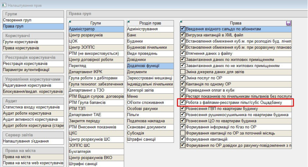308x167 pixels.
Task: Select 'Центр розрахунків' in the Групи list
Action: tap(86, 35)
